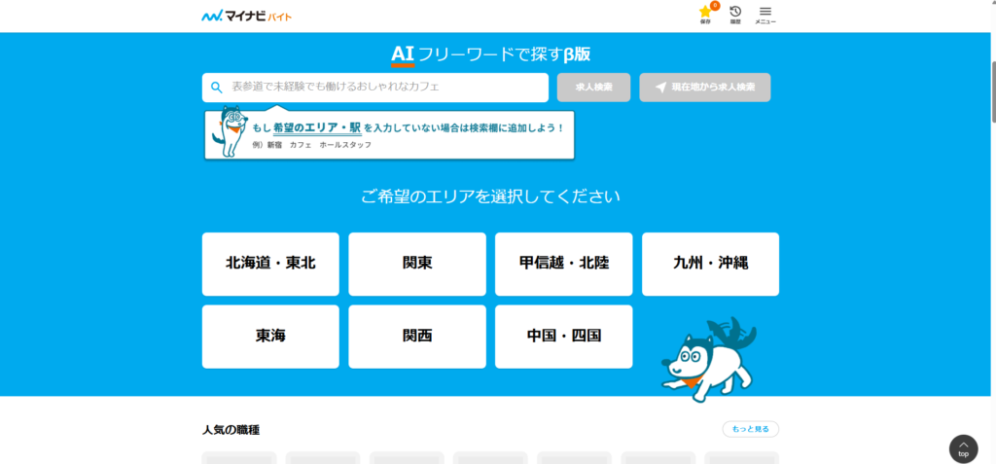Select the 甲信越・北陸 area
This screenshot has width=996, height=464.
coord(563,264)
